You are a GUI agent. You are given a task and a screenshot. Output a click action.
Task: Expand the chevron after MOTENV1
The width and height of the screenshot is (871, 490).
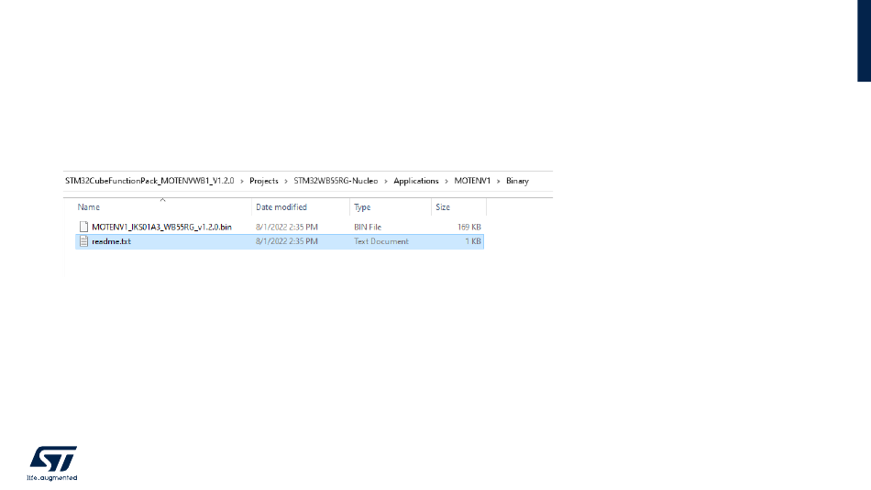pyautogui.click(x=498, y=182)
